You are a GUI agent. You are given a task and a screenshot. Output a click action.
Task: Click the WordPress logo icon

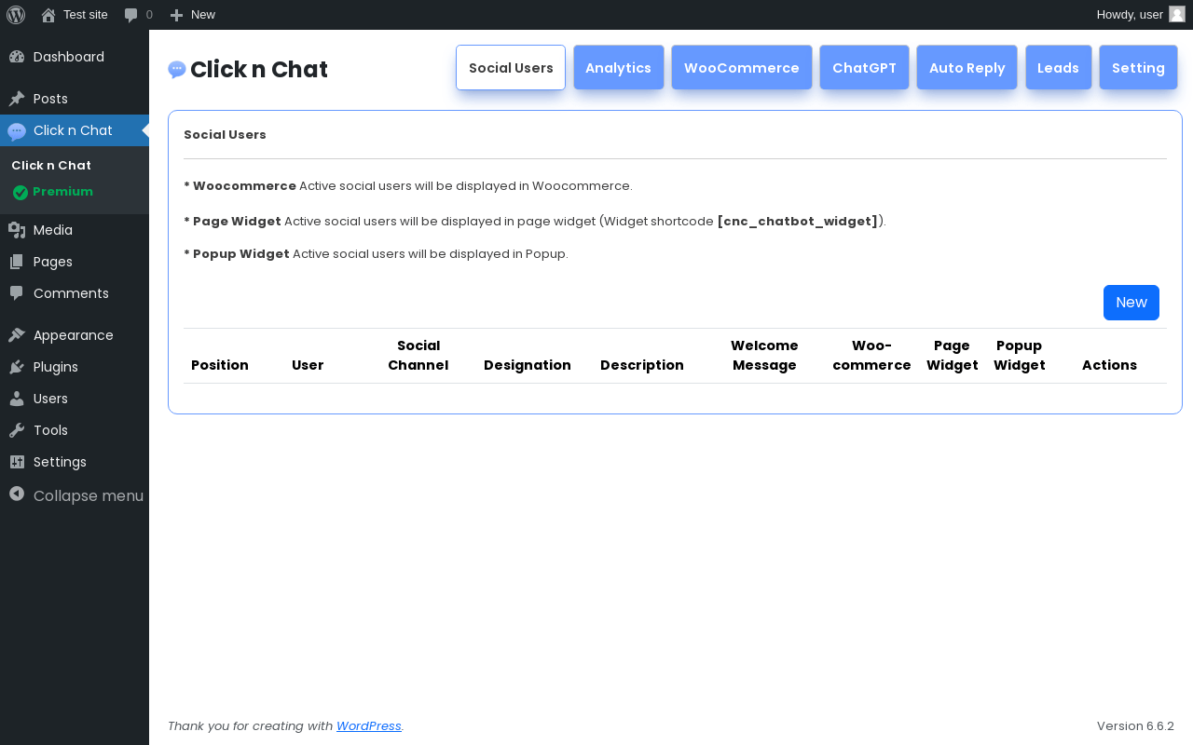coord(16,15)
